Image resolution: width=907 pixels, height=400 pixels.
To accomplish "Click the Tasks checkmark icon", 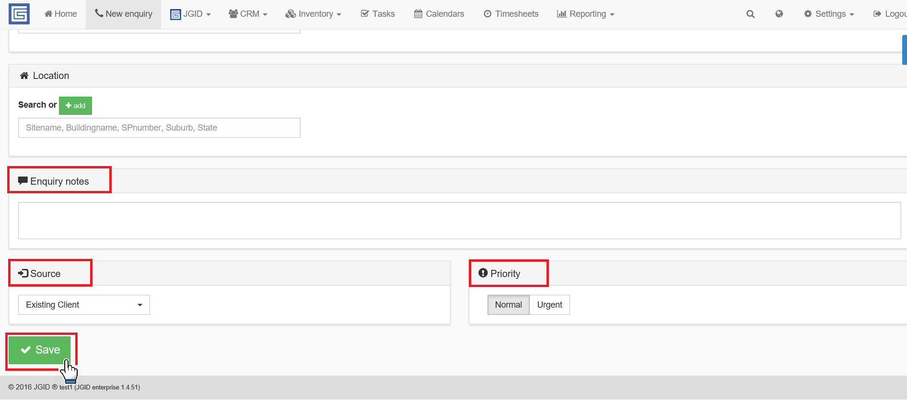I will click(365, 14).
